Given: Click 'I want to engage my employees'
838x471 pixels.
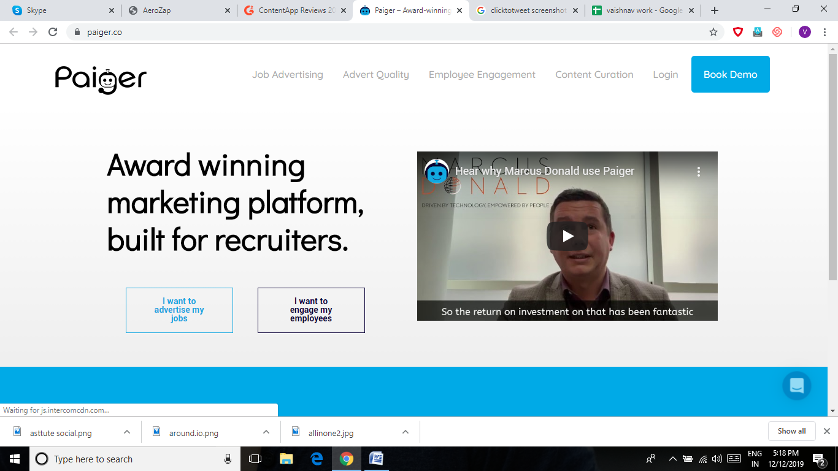Looking at the screenshot, I should coord(311,310).
